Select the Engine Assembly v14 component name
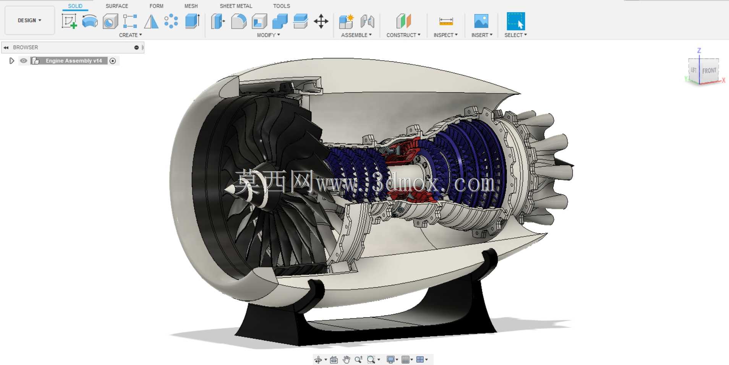The height and width of the screenshot is (365, 729). pos(74,61)
